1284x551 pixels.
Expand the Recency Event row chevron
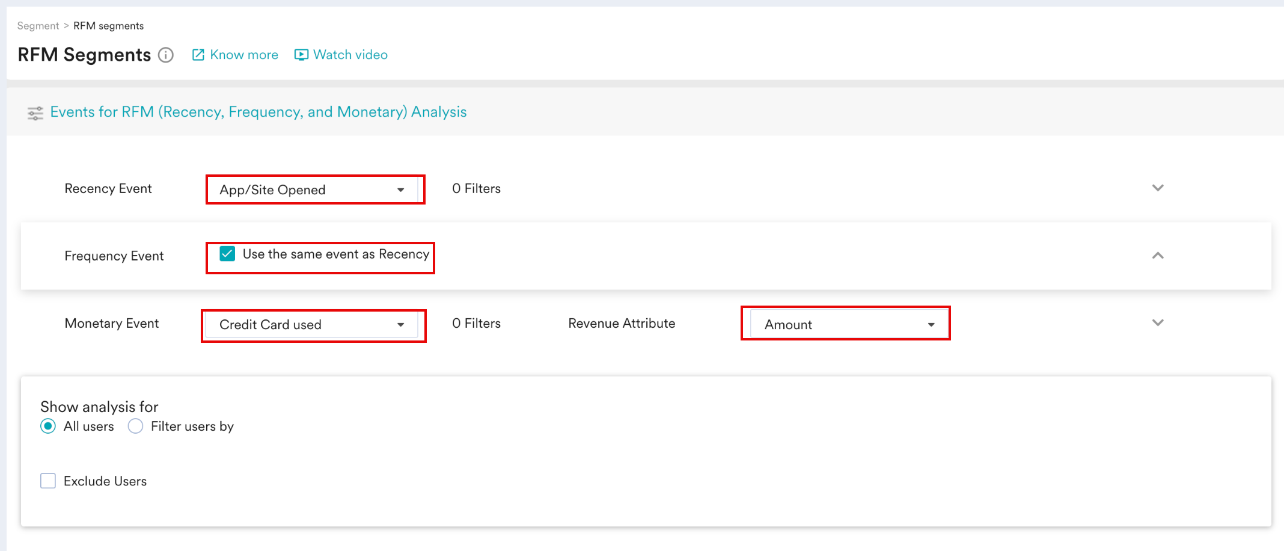pos(1158,188)
